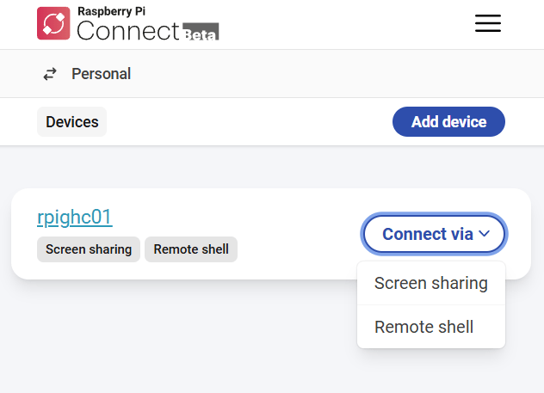Toggle the Connect via dropdown button
The width and height of the screenshot is (544, 393).
coord(428,234)
